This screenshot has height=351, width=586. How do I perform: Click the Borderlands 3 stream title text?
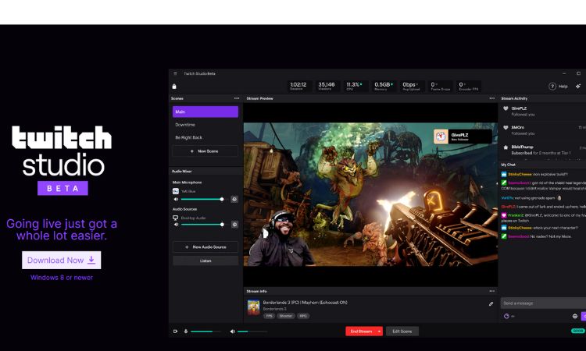point(305,303)
